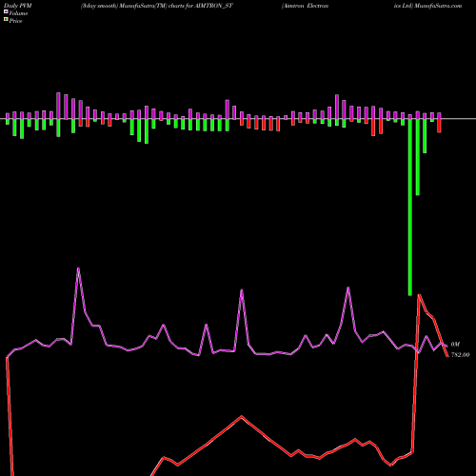Select the Price legend label
The image size is (476, 476).
click(15, 21)
